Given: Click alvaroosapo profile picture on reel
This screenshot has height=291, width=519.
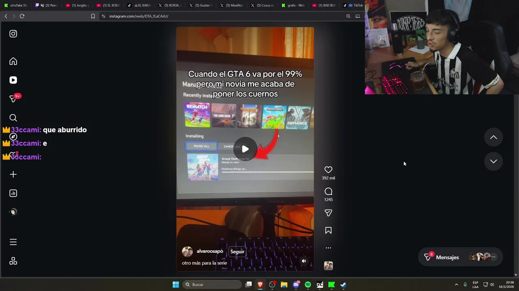Looking at the screenshot, I should [187, 252].
